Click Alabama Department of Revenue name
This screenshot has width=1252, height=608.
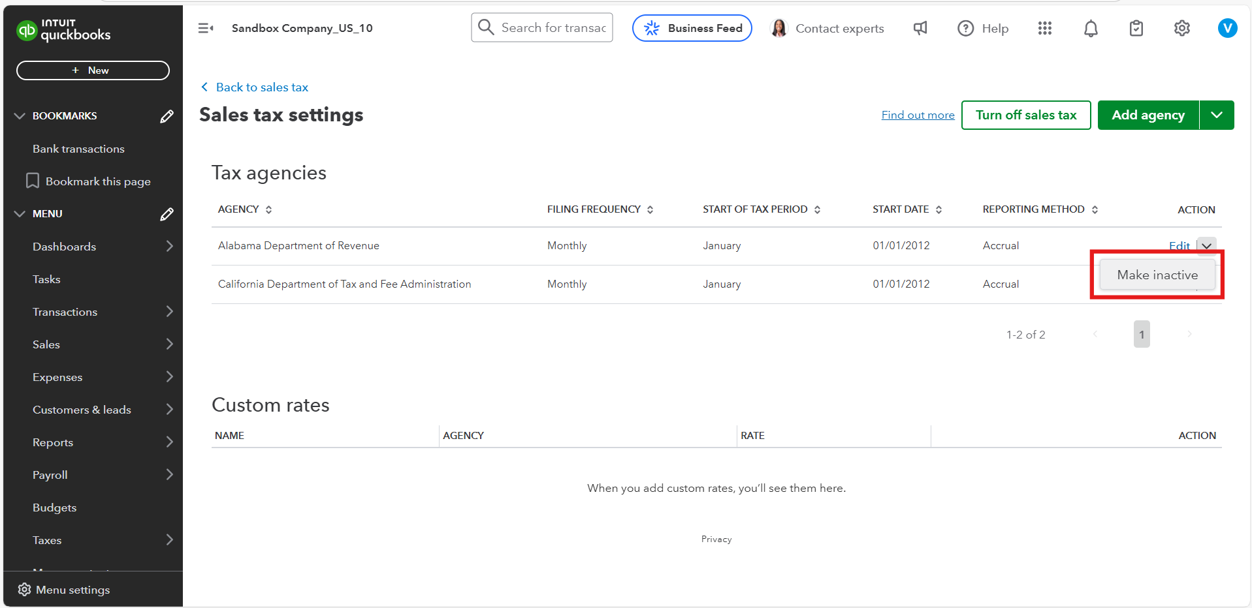pos(298,245)
